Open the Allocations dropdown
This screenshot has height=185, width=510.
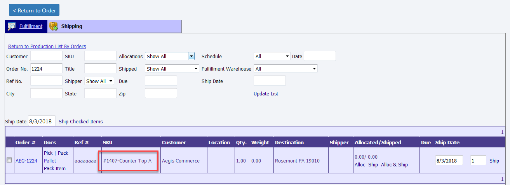[x=169, y=56]
